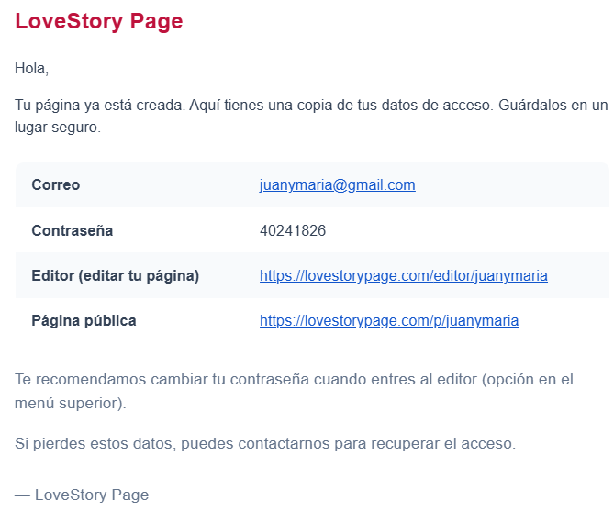This screenshot has width=614, height=512.
Task: Select the Correo row label
Action: coord(56,185)
